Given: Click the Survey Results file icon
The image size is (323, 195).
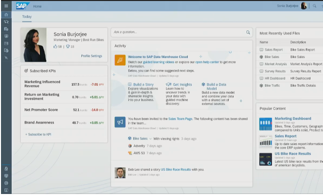Looking at the screenshot, I should [x=261, y=71].
